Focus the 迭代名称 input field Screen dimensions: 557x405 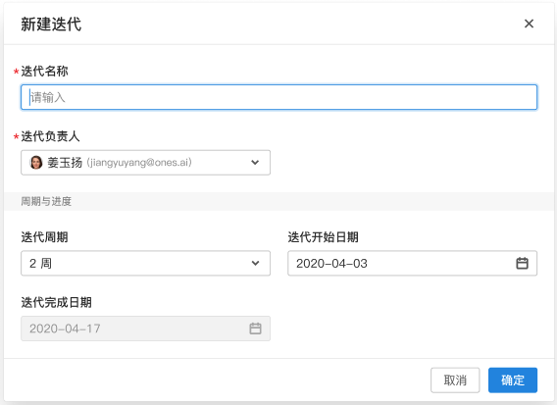tap(278, 97)
